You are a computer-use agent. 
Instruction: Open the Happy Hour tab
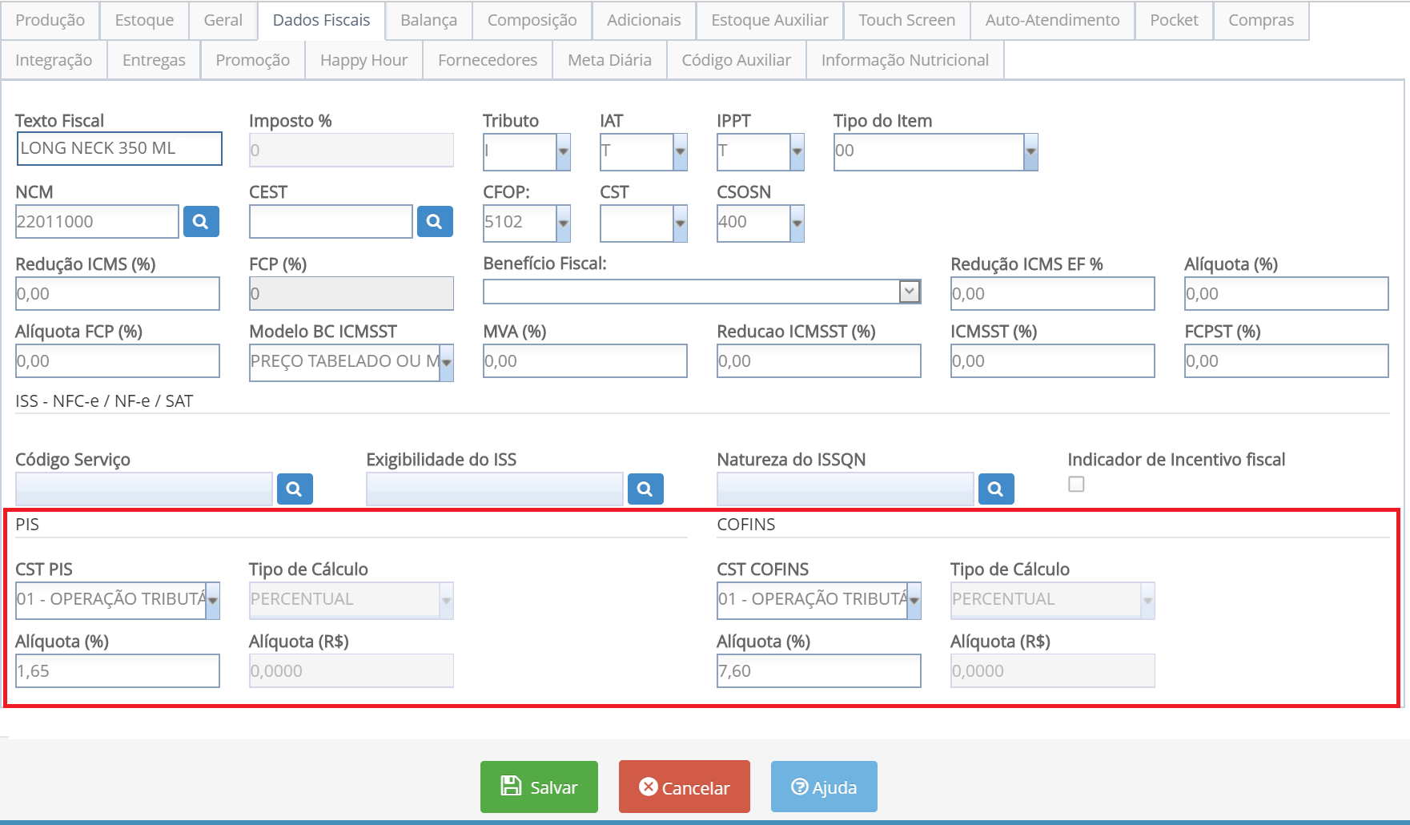(x=364, y=60)
